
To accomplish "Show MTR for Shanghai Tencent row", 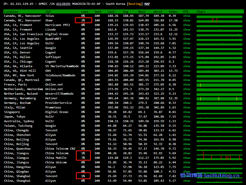I will click(187, 176).
